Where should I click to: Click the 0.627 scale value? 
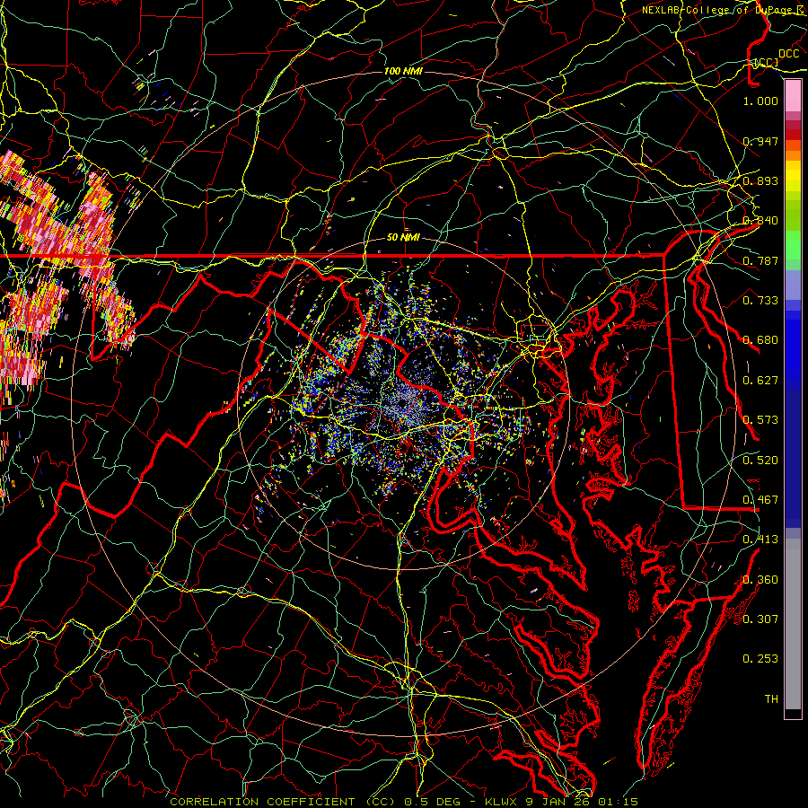point(760,381)
